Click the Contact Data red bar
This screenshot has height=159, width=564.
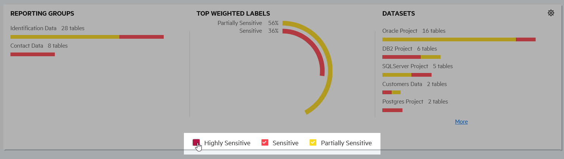click(x=32, y=54)
